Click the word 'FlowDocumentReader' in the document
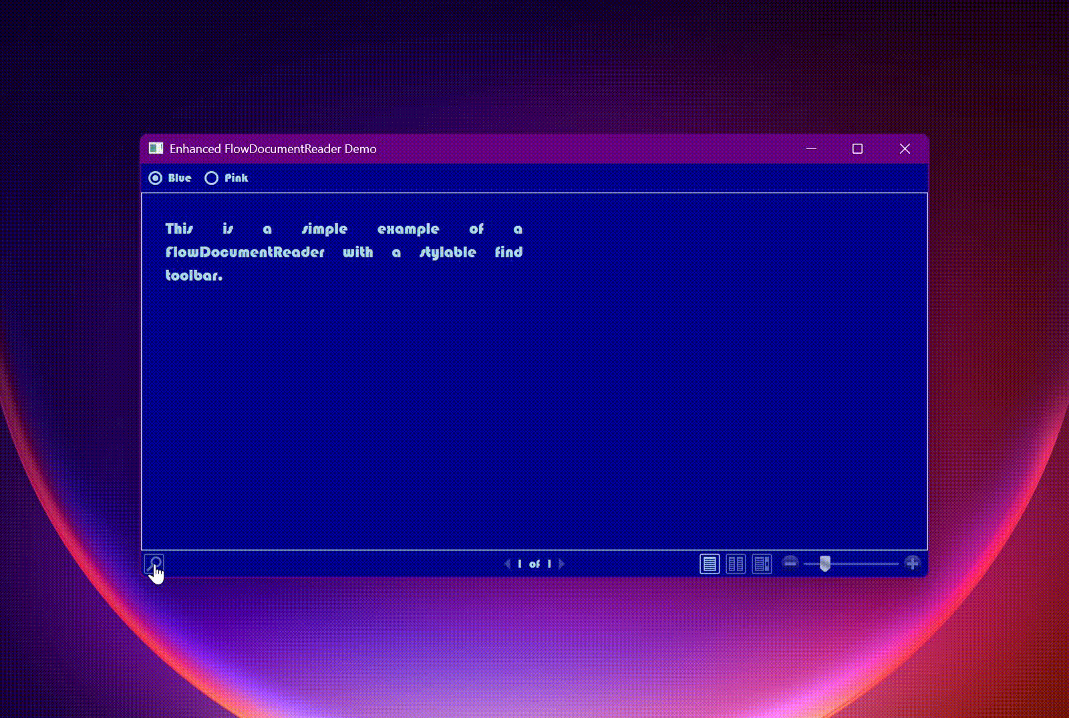This screenshot has height=718, width=1069. coord(245,252)
